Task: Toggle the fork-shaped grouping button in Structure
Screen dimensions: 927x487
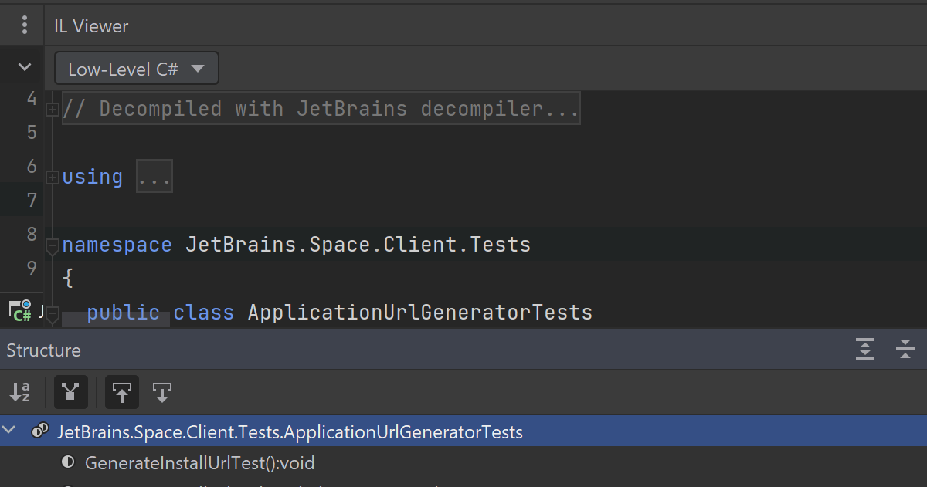Action: [70, 392]
